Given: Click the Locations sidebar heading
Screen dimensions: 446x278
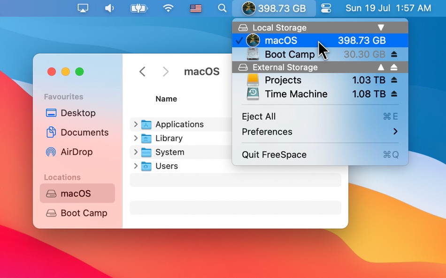Looking at the screenshot, I should pyautogui.click(x=62, y=177).
